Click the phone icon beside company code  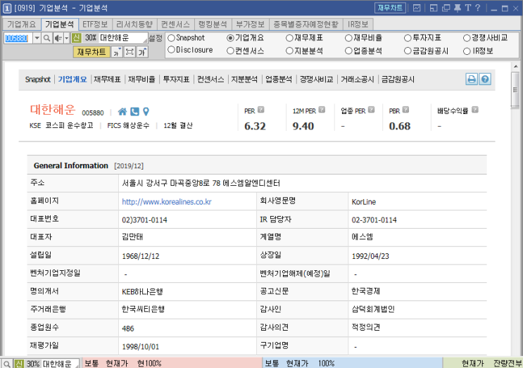pos(134,112)
